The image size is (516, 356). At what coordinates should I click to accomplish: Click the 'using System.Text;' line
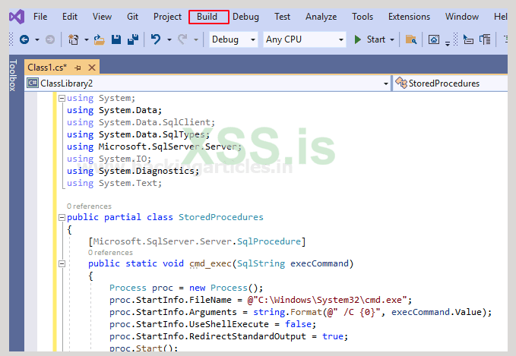click(115, 183)
